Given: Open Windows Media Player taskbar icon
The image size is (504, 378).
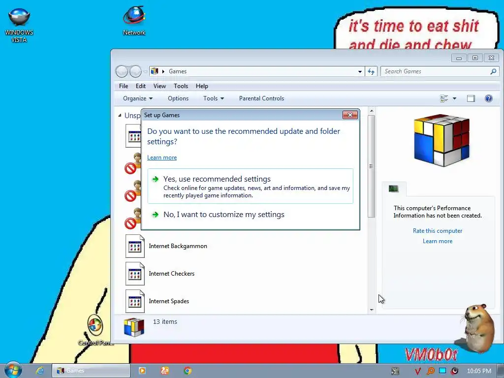Looking at the screenshot, I should tap(142, 371).
